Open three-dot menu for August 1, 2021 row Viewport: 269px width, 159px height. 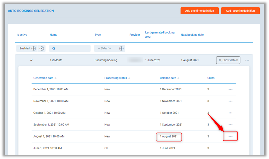point(230,136)
